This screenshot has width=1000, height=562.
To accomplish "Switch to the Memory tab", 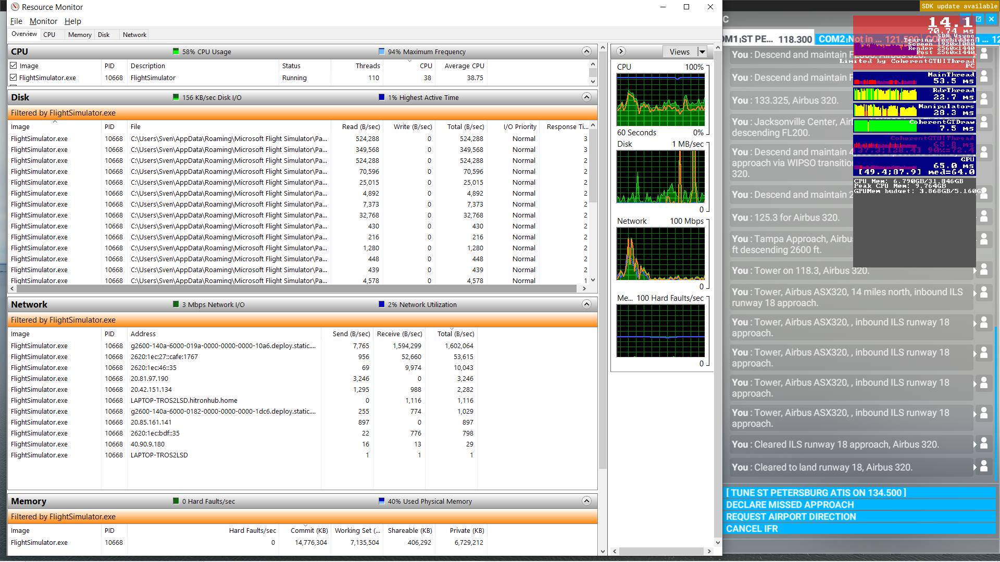I will [80, 34].
